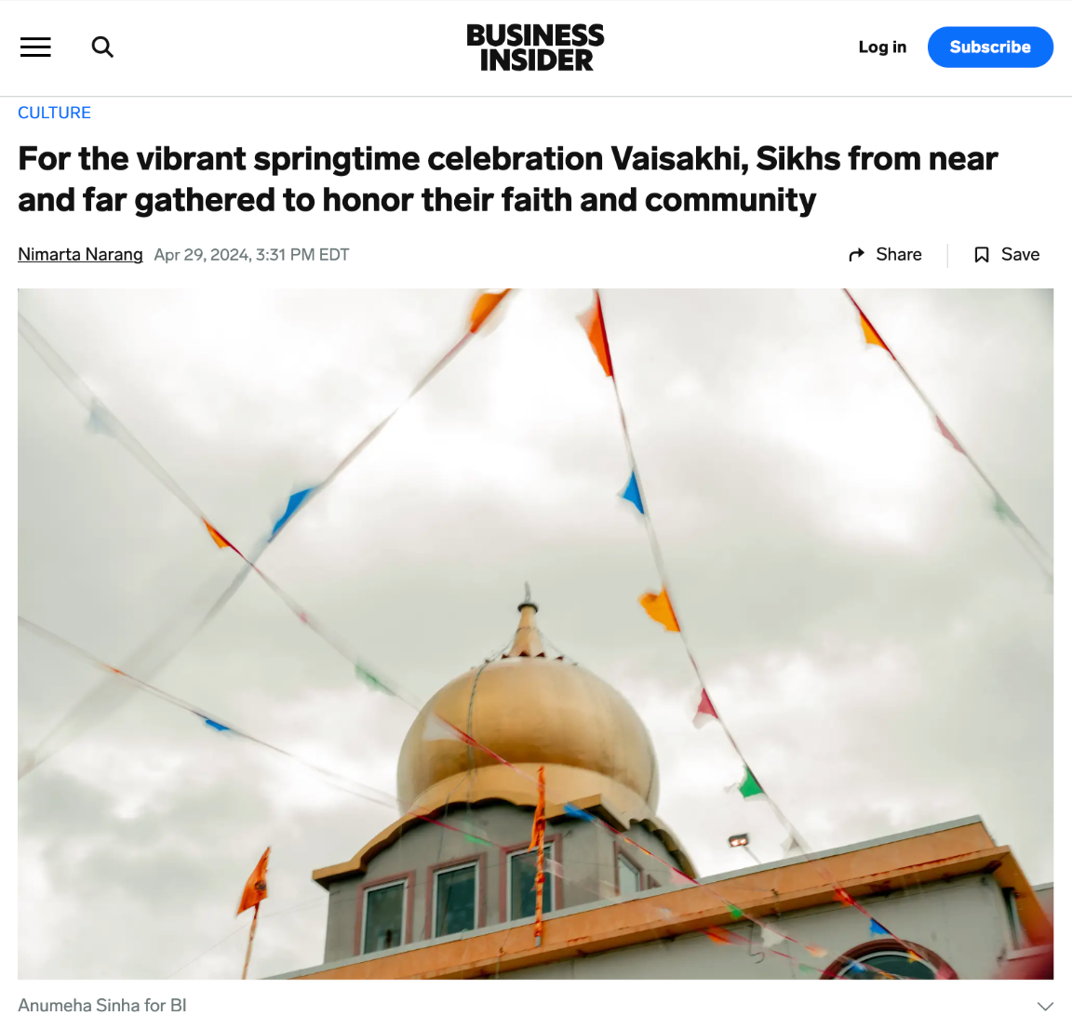The height and width of the screenshot is (1029, 1072).
Task: Click the search magnifier icon
Action: [102, 47]
